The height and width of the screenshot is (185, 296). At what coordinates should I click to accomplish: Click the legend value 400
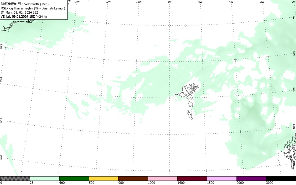click(62, 183)
